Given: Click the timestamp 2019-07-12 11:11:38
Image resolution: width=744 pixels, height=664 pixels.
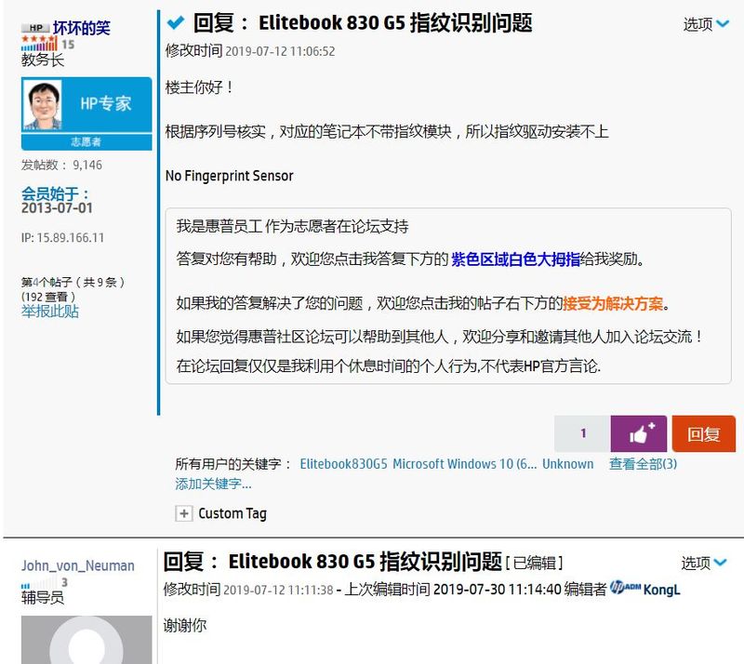Looking at the screenshot, I should click(x=278, y=590).
